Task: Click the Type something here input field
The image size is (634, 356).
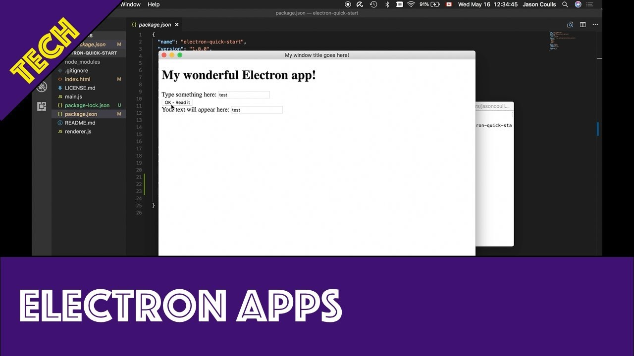Action: pos(244,94)
